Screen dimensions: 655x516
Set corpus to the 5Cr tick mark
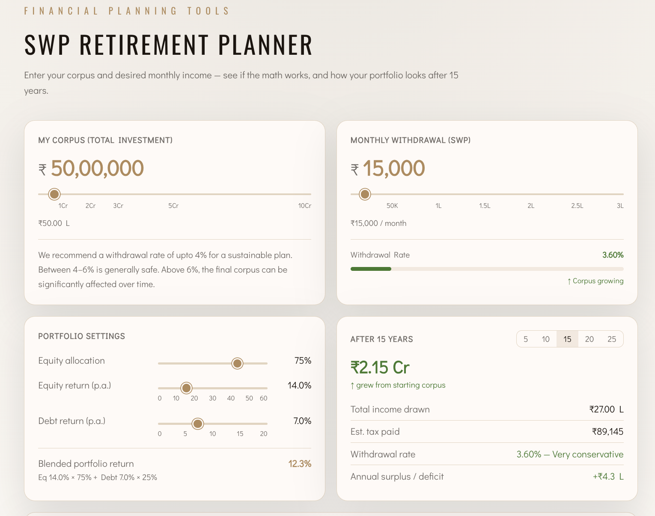[x=173, y=206]
